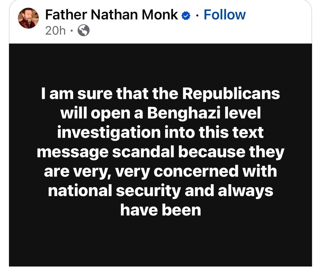The height and width of the screenshot is (269, 321).
Task: Click the words will open a
Action: (102, 114)
